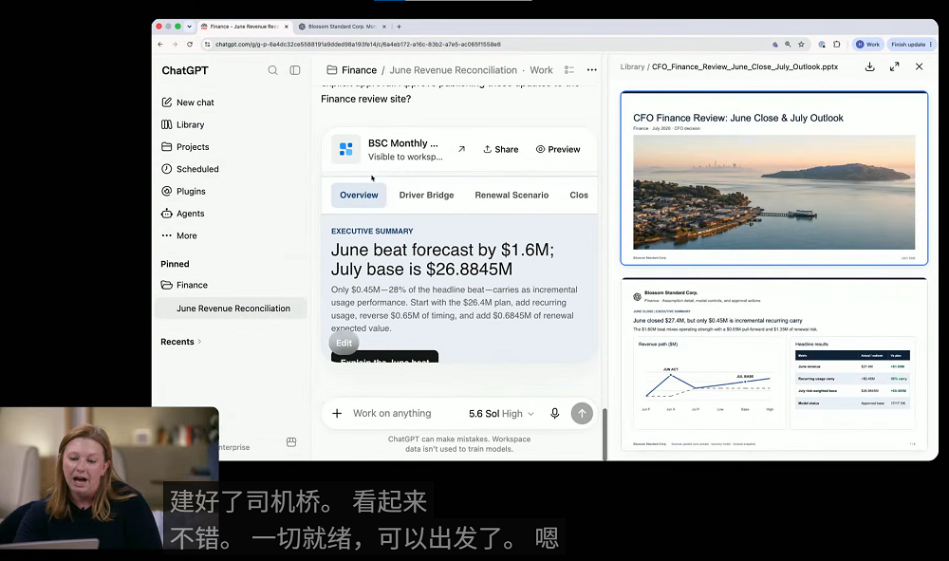The image size is (949, 561).
Task: Switch to the Driver Bridge tab
Action: pos(427,196)
